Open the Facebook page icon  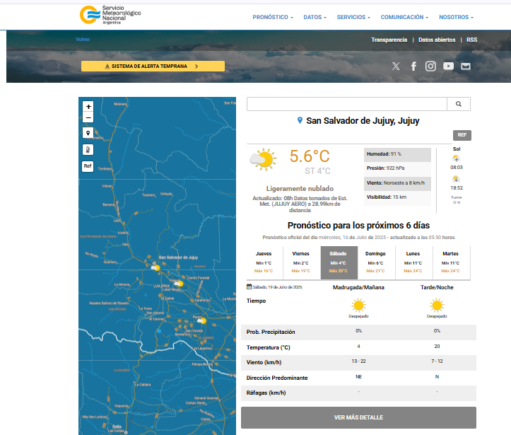point(413,66)
